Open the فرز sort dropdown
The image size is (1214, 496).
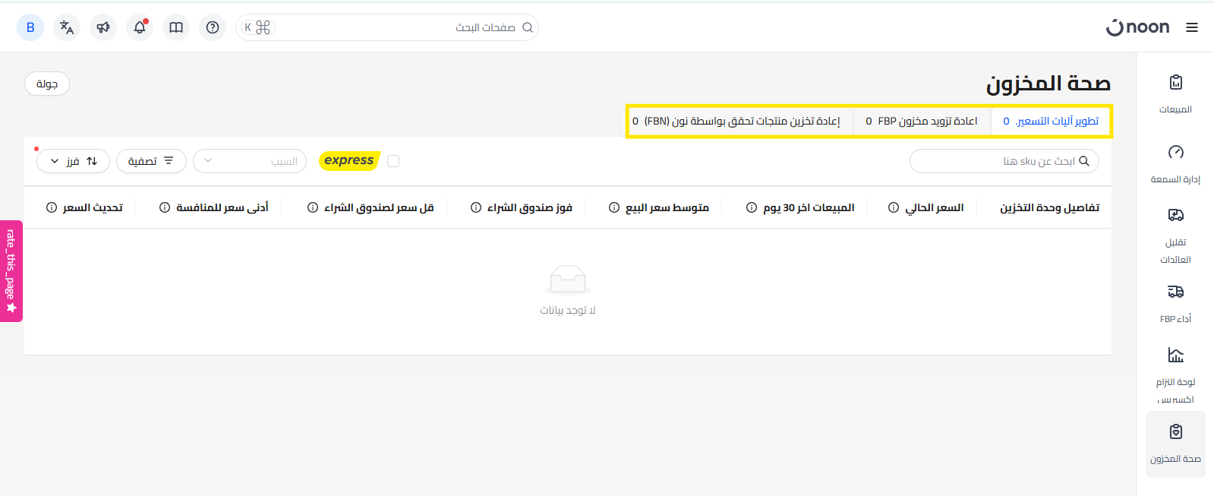click(x=73, y=161)
